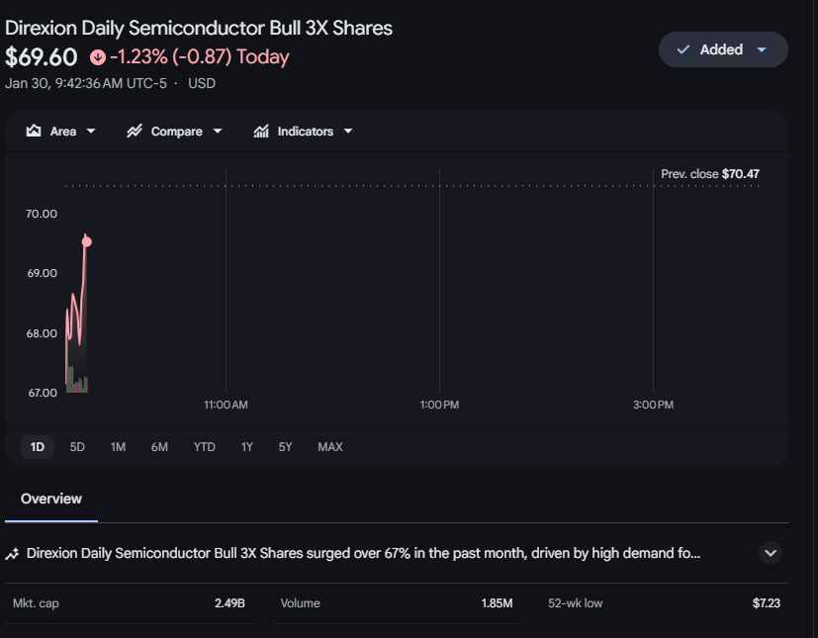This screenshot has height=638, width=818.
Task: Click the Mkt. cap label
Action: click(x=36, y=603)
